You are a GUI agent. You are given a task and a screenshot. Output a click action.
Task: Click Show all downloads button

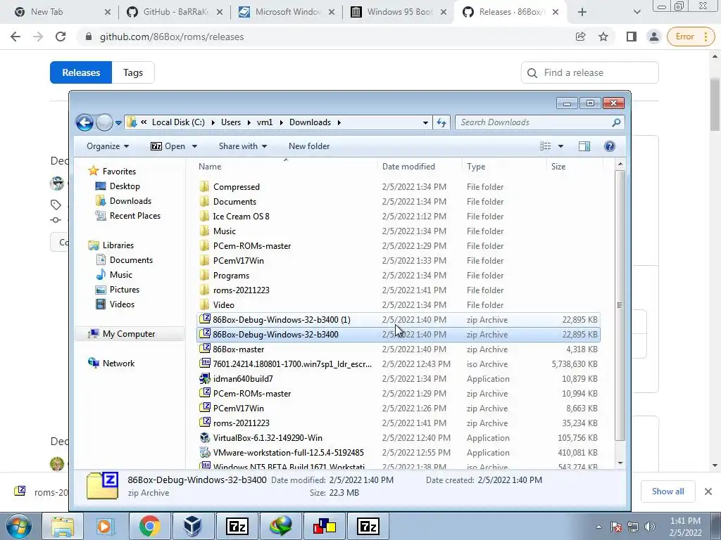point(667,491)
